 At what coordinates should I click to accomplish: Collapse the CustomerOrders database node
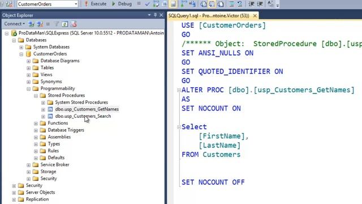(x=21, y=54)
